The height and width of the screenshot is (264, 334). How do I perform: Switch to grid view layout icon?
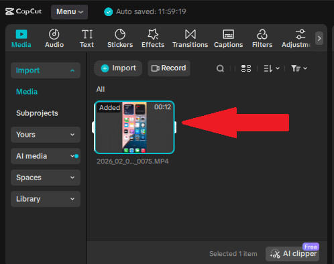click(246, 68)
